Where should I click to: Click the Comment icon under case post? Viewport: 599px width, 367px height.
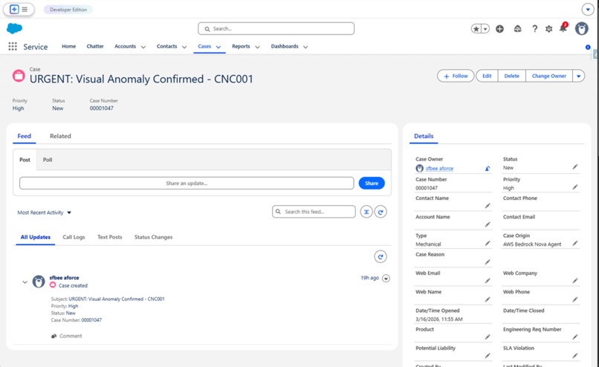click(54, 336)
